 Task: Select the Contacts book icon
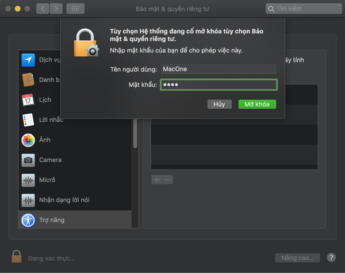click(28, 80)
